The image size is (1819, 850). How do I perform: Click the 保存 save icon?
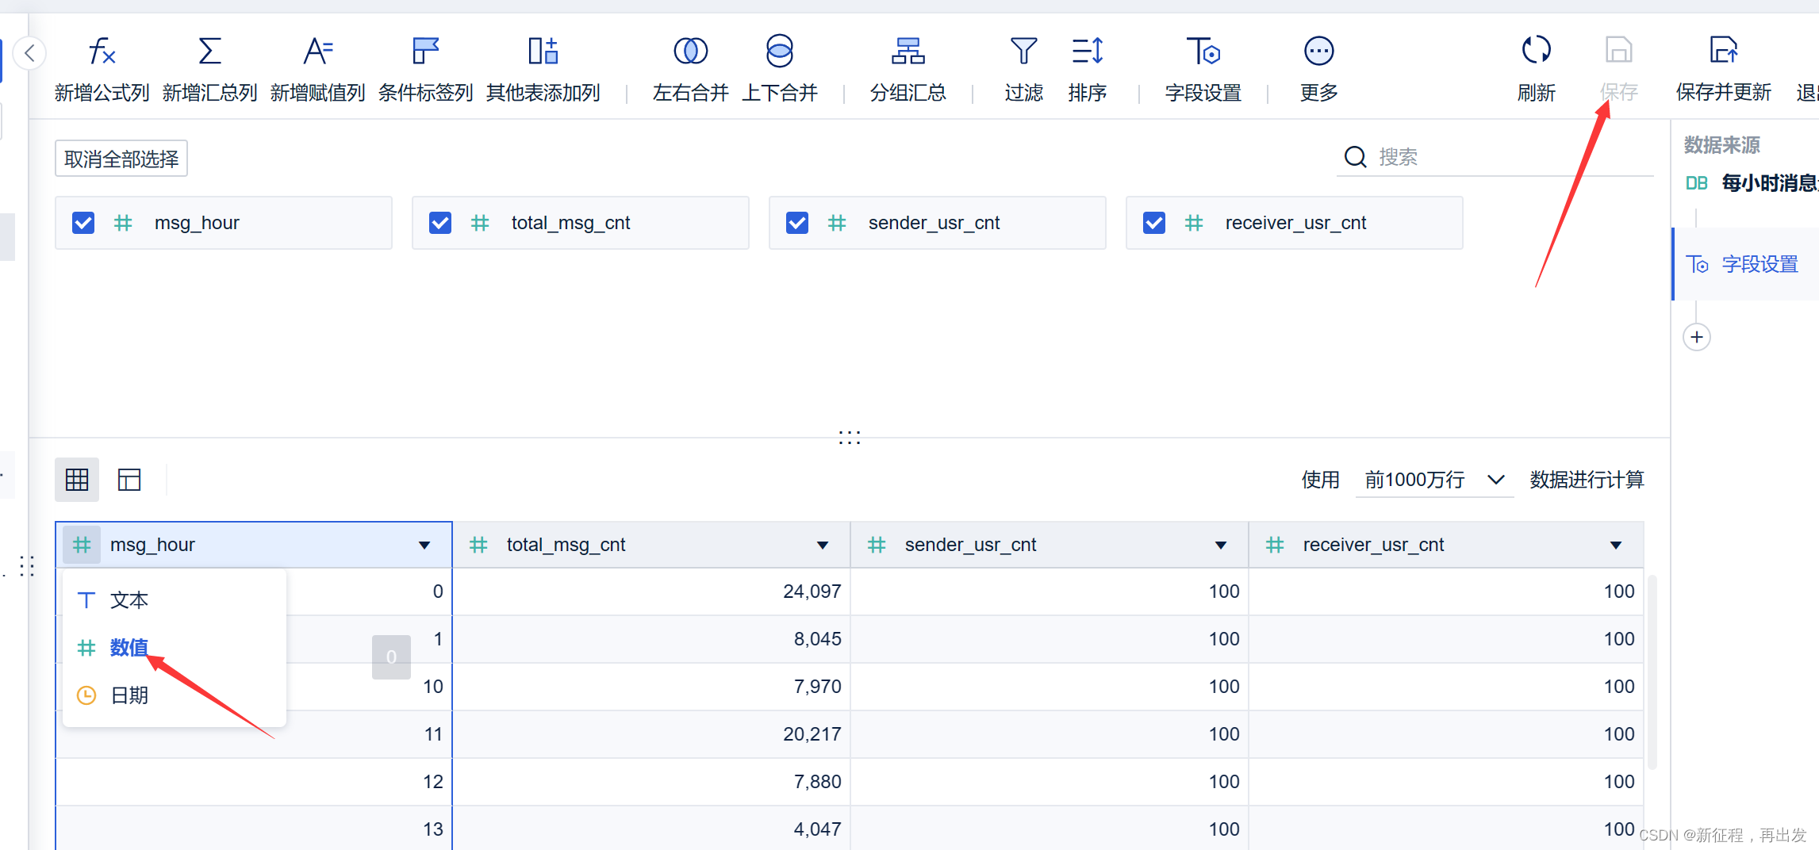point(1618,51)
